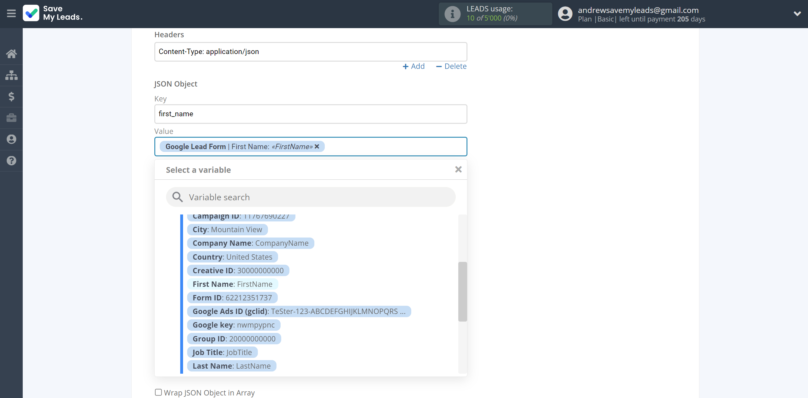This screenshot has height=398, width=808.
Task: Select the Google key: nwmpypnc variable
Action: point(234,325)
